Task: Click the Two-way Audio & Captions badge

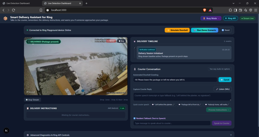Action: [x=220, y=69]
